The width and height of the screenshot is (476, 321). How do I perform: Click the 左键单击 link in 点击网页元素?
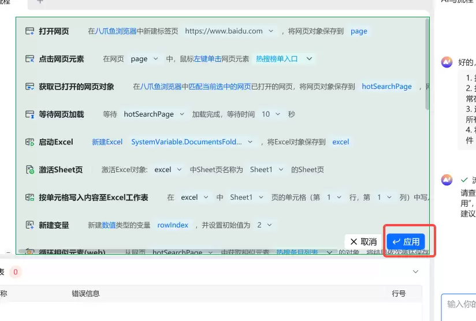tap(207, 59)
